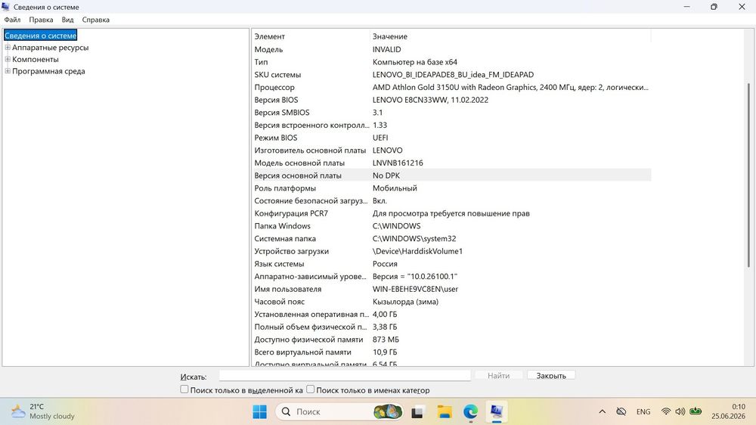Viewport: 756px width, 425px height.
Task: Select the Версия SMBIOS row
Action: [x=452, y=112]
